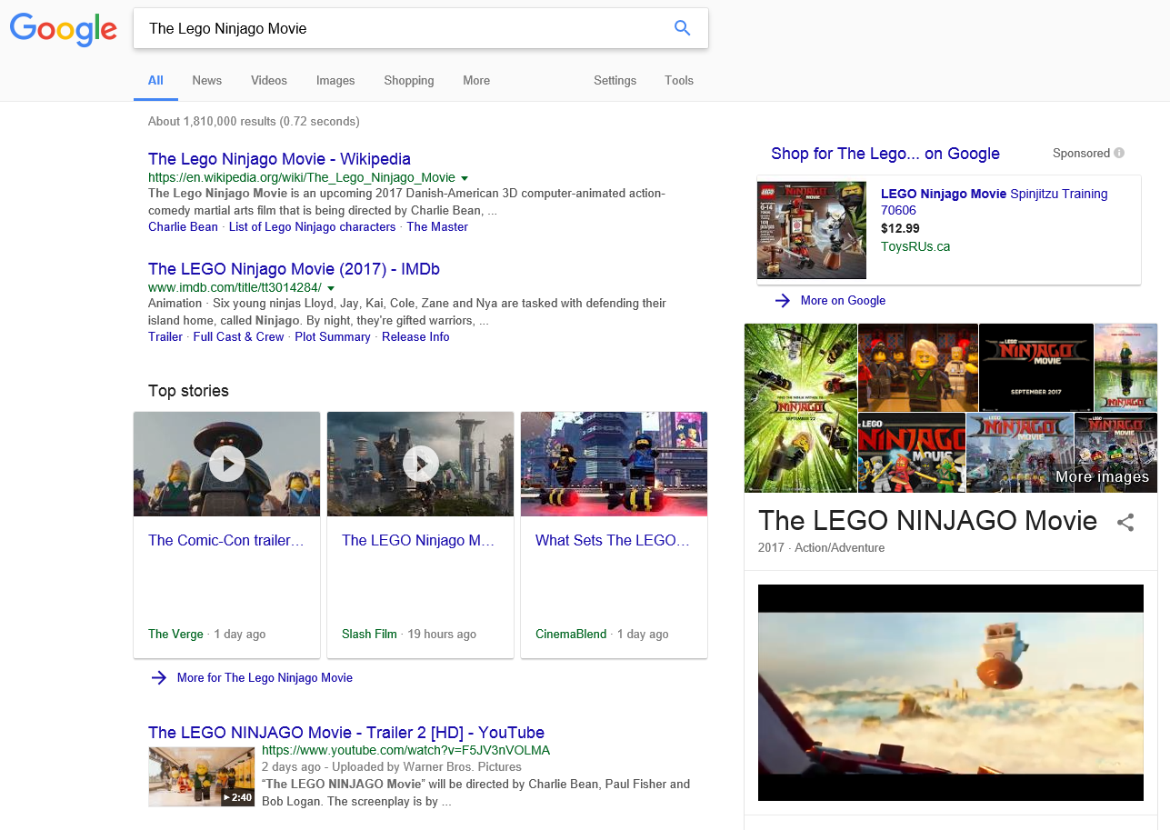Viewport: 1170px width, 830px height.
Task: Open the More search category menu
Action: point(475,80)
